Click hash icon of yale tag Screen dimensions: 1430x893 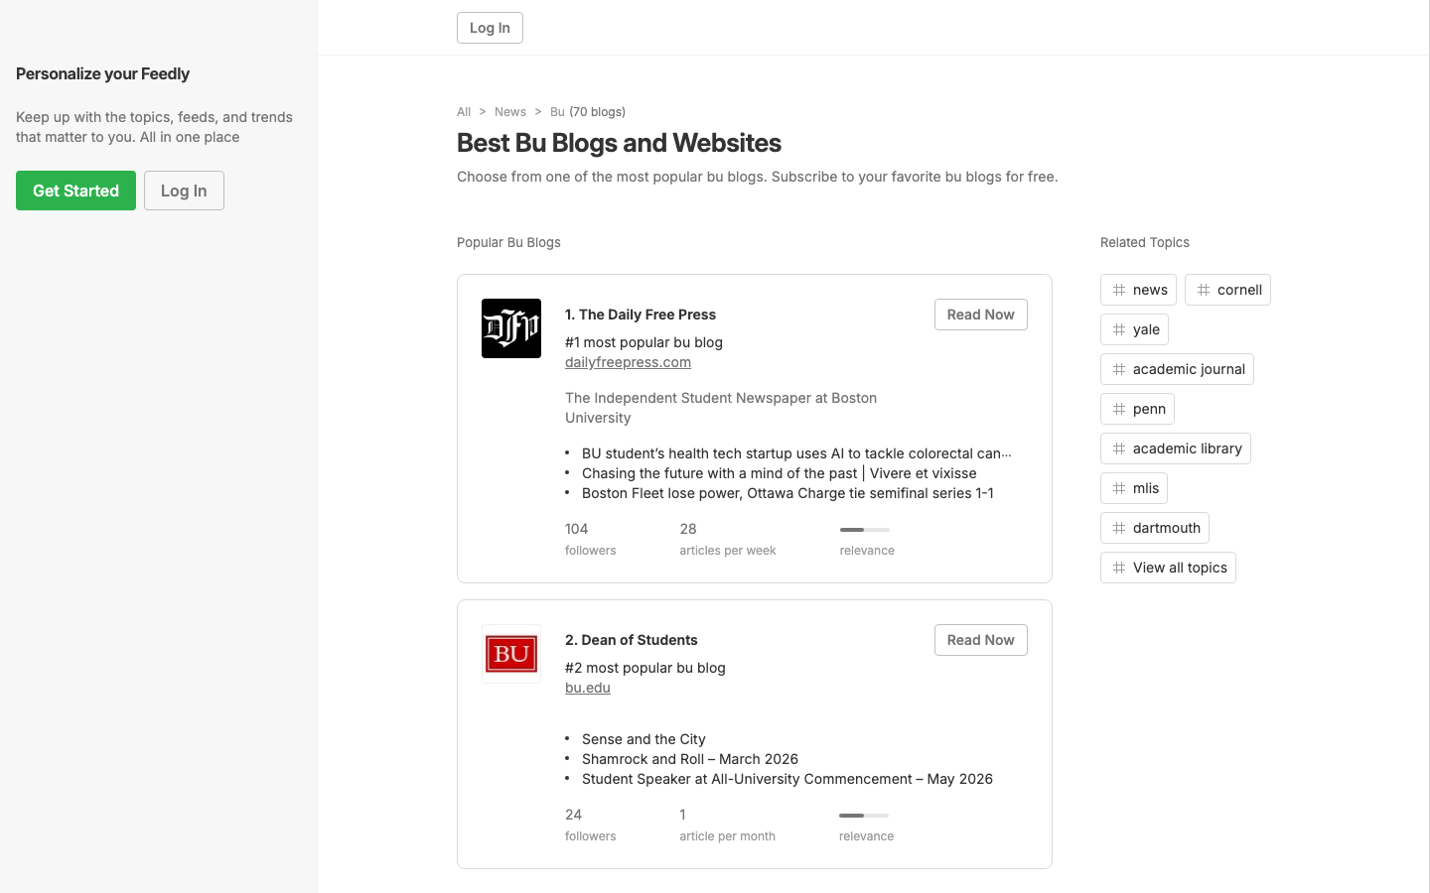pyautogui.click(x=1119, y=329)
